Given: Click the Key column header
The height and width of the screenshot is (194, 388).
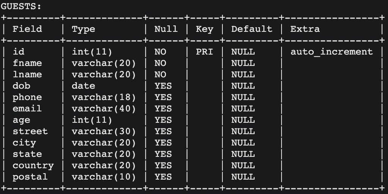Looking at the screenshot, I should [x=205, y=29].
